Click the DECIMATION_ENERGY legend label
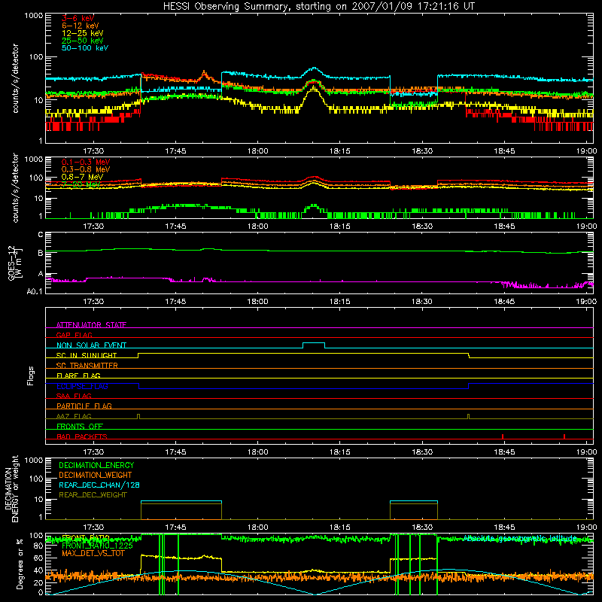This screenshot has height=602, width=602. point(96,465)
